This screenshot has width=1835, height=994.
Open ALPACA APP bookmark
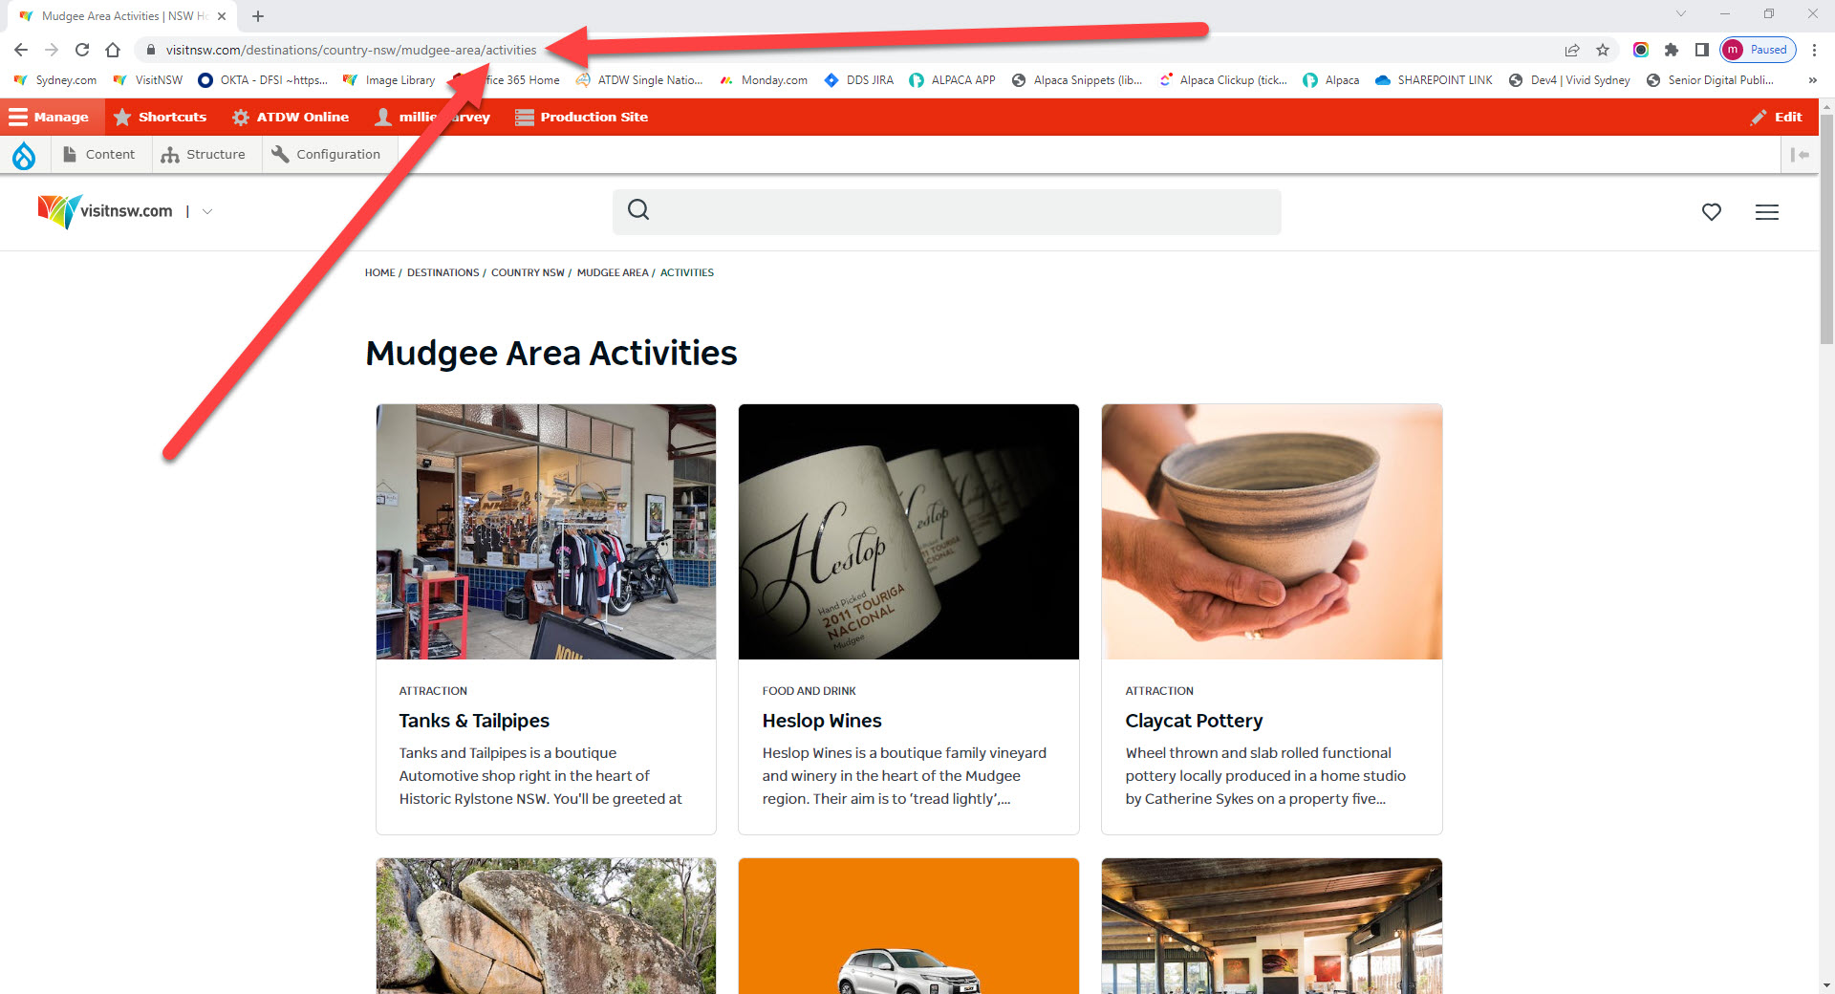coord(952,80)
